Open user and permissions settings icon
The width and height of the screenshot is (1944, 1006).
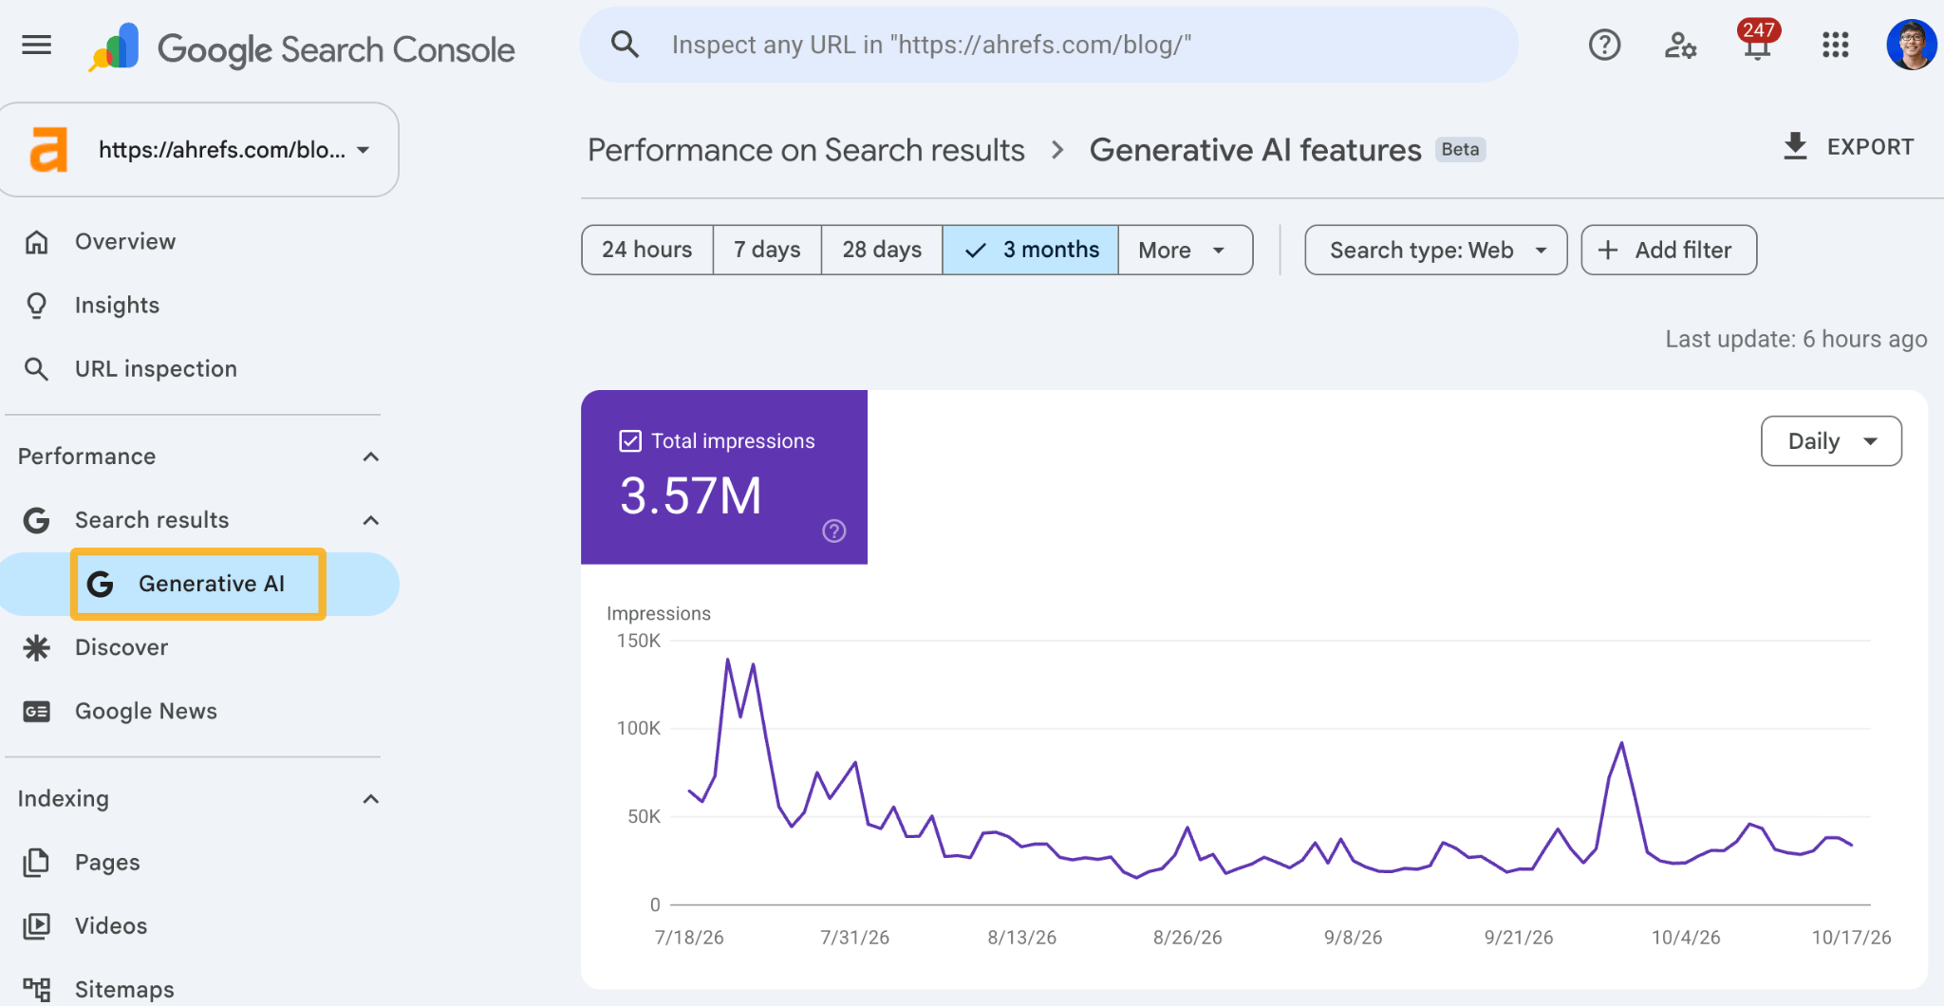(1680, 45)
